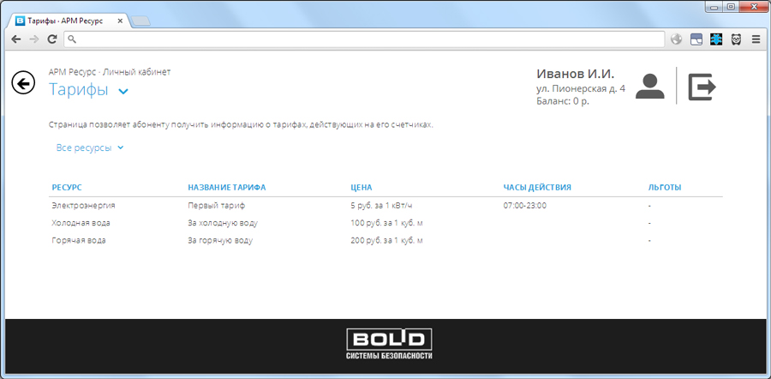Sort by the ЦЕНА column header
771x379 pixels.
[x=362, y=187]
